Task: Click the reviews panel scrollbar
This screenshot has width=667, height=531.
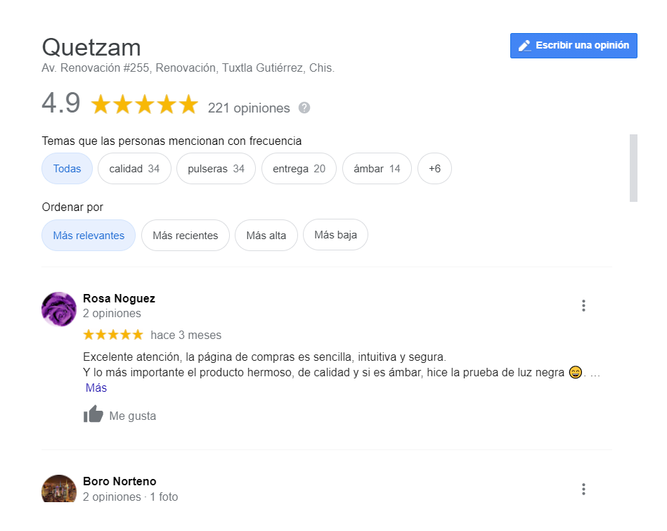Action: tap(633, 168)
